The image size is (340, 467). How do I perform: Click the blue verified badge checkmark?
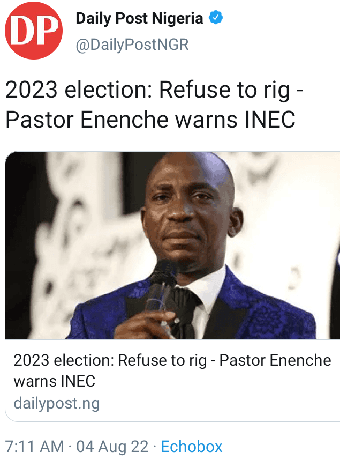(x=216, y=18)
